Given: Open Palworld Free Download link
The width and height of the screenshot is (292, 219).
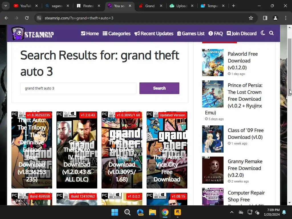Looking at the screenshot, I should (x=243, y=61).
